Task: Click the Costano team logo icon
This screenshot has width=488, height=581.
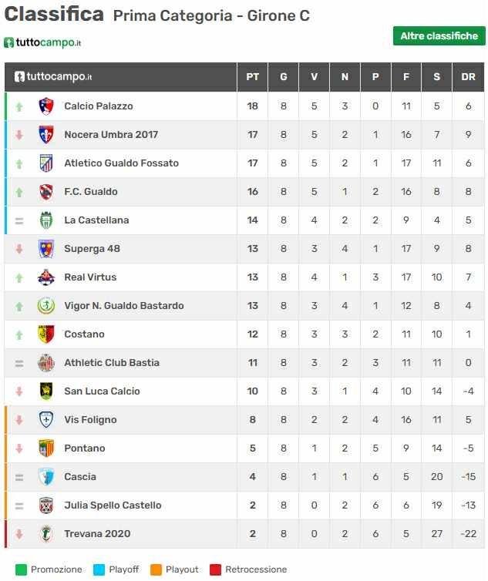Action: coord(46,334)
